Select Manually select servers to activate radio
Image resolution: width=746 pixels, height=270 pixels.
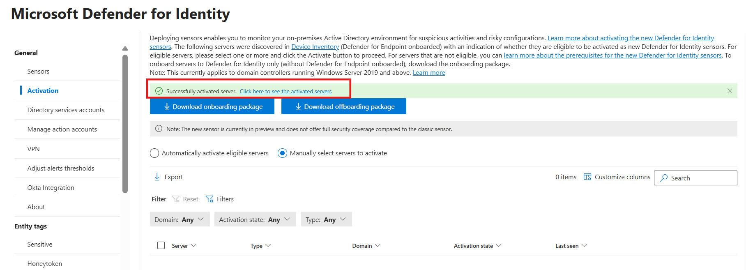[282, 153]
